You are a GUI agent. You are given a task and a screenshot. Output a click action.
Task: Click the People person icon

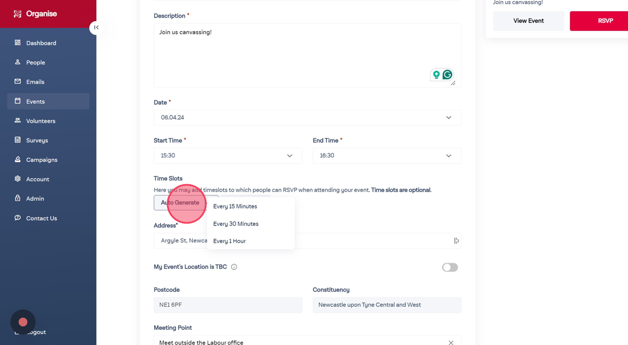pyautogui.click(x=17, y=62)
